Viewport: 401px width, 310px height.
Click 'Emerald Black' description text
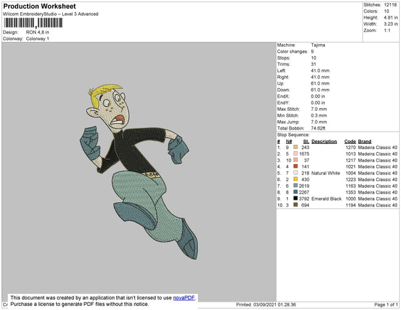[x=327, y=198]
